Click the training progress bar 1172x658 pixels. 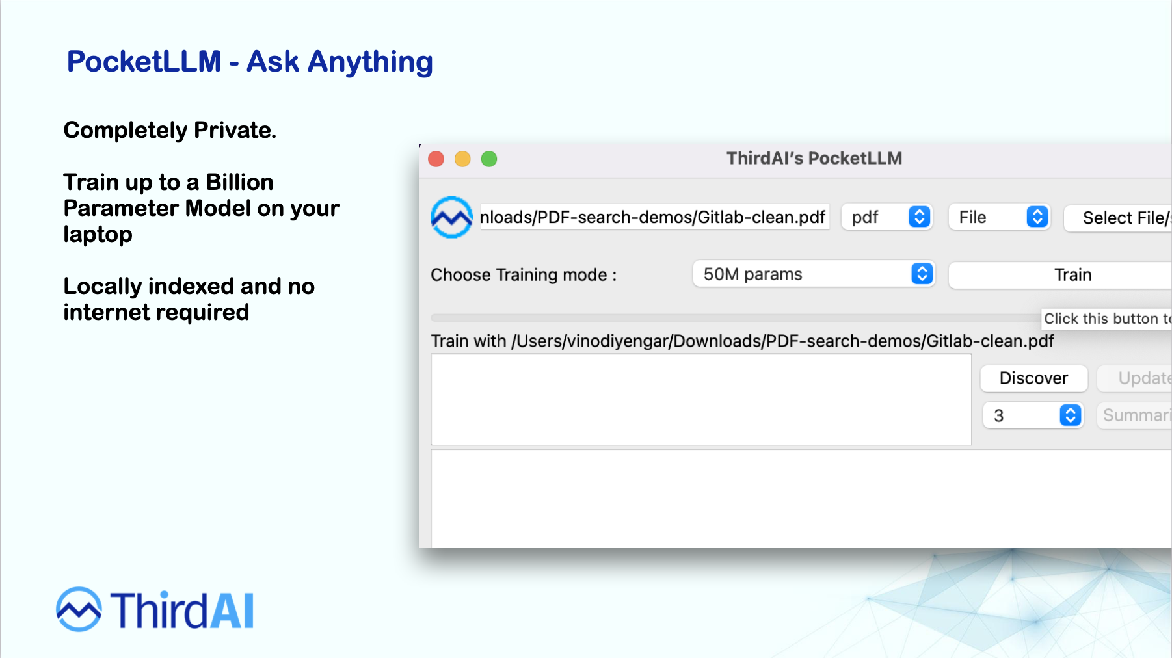tap(735, 318)
